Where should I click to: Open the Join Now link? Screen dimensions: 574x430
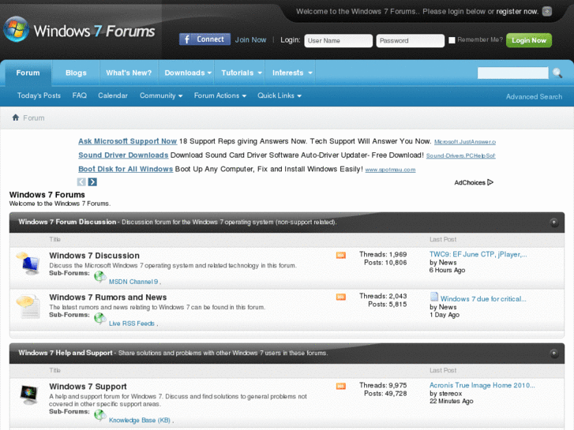pyautogui.click(x=250, y=39)
